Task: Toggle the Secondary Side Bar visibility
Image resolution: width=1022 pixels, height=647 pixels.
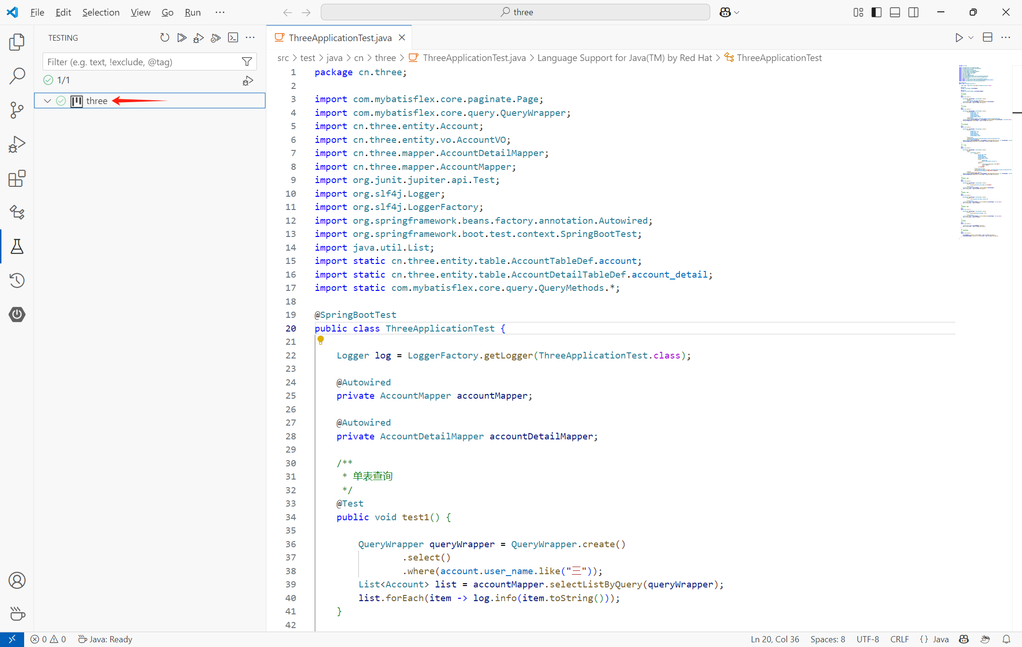Action: pos(913,12)
